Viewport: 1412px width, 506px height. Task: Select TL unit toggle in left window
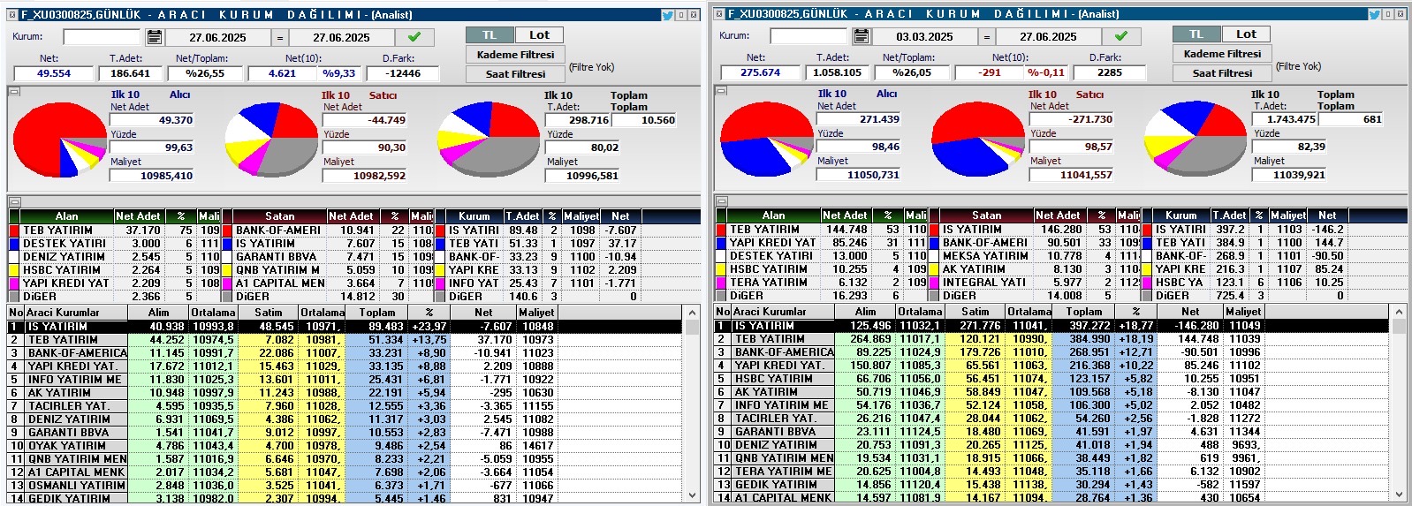pos(490,35)
